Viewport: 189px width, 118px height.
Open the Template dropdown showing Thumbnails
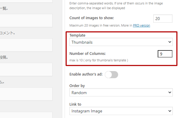tap(121, 42)
